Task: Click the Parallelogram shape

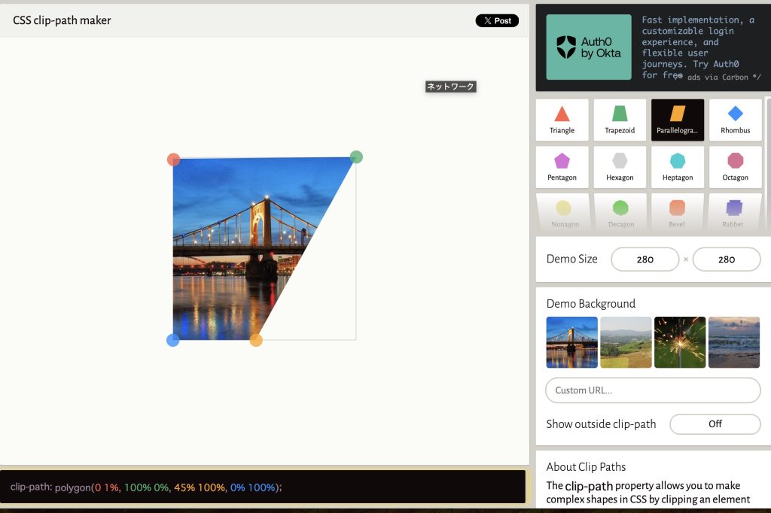Action: [x=678, y=120]
